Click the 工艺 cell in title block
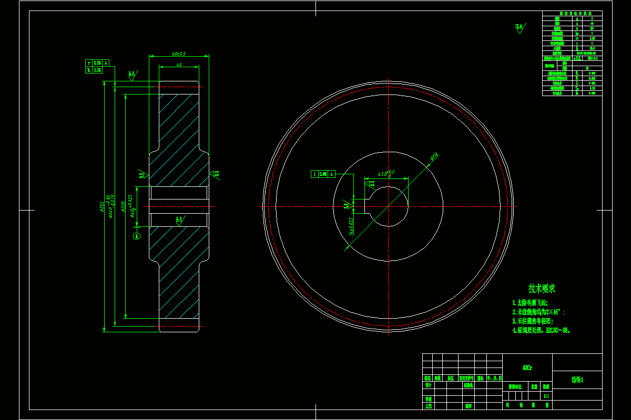This screenshot has height=420, width=631. (428, 406)
